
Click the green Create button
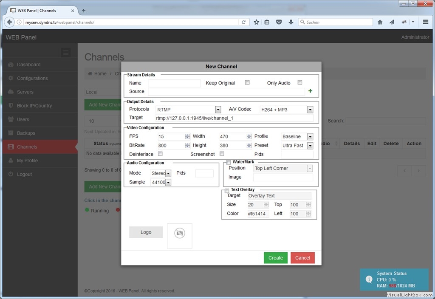(x=275, y=258)
